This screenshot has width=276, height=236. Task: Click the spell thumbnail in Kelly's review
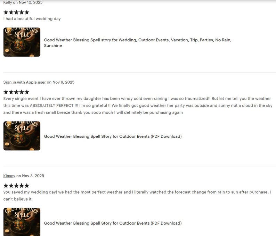pyautogui.click(x=22, y=42)
